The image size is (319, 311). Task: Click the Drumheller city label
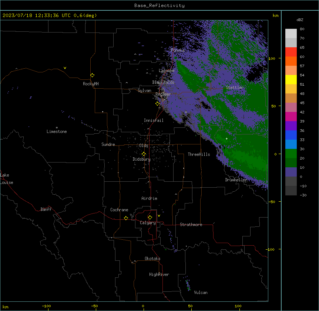point(236,180)
